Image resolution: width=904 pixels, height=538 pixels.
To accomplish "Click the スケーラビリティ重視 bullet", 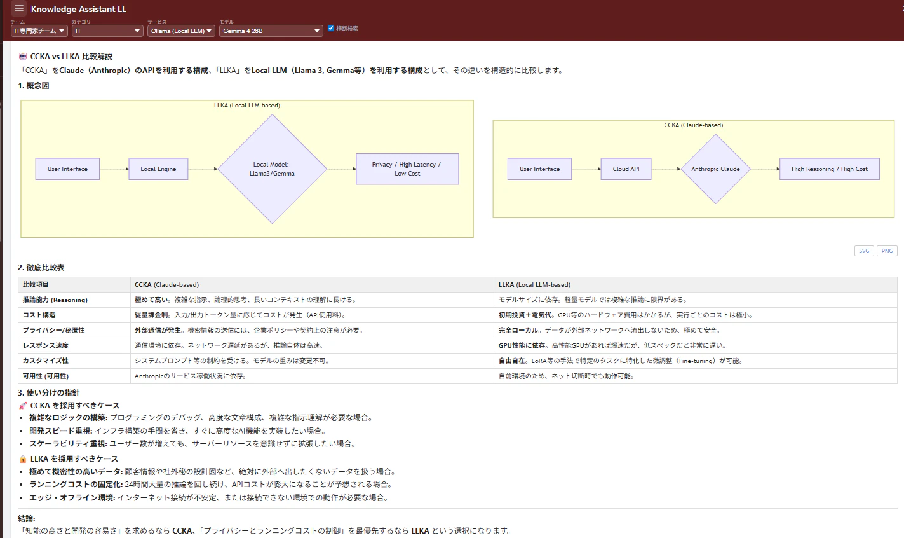I will pos(193,443).
